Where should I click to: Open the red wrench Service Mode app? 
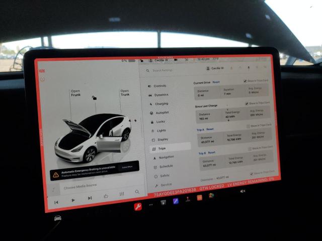pos(138,206)
